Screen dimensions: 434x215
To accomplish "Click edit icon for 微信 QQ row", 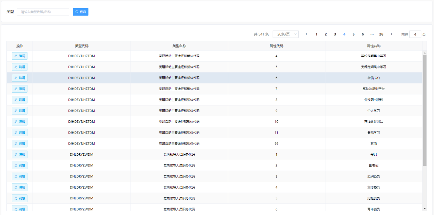I will click(16, 78).
